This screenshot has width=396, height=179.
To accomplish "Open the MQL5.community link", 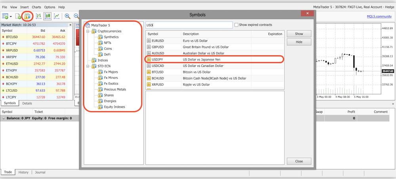I will (x=379, y=17).
